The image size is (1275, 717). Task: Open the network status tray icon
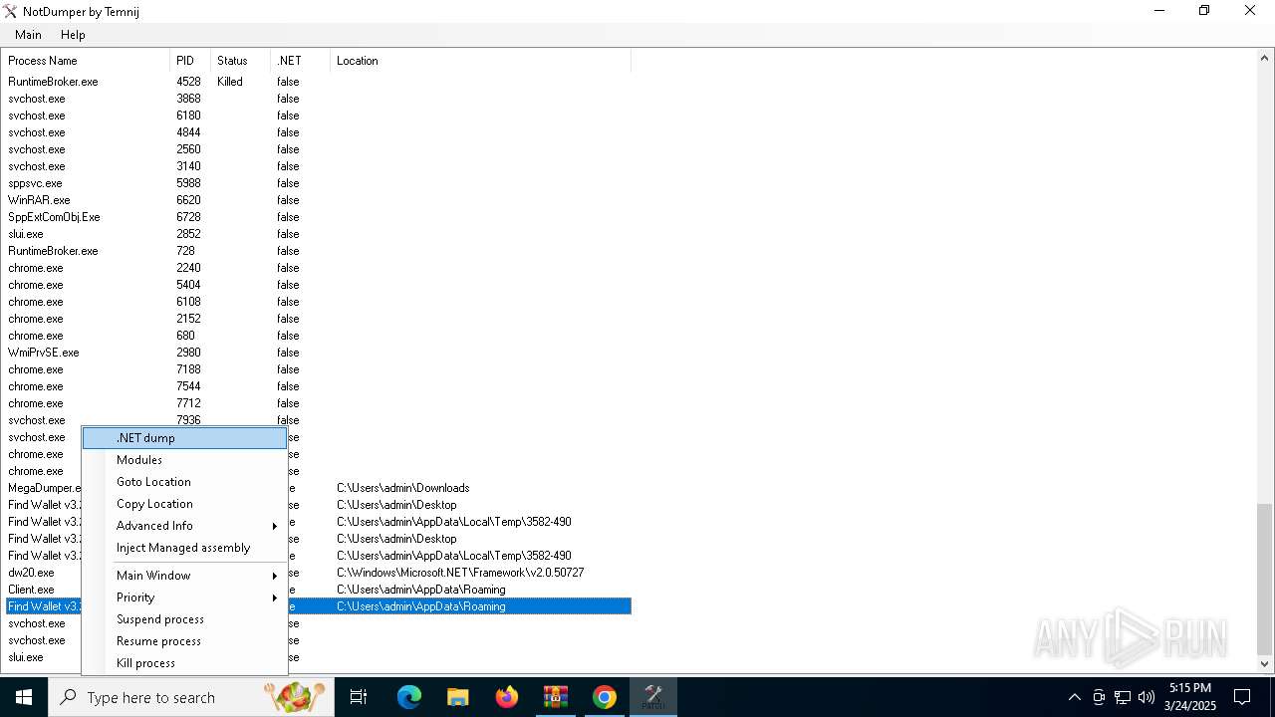coord(1123,697)
